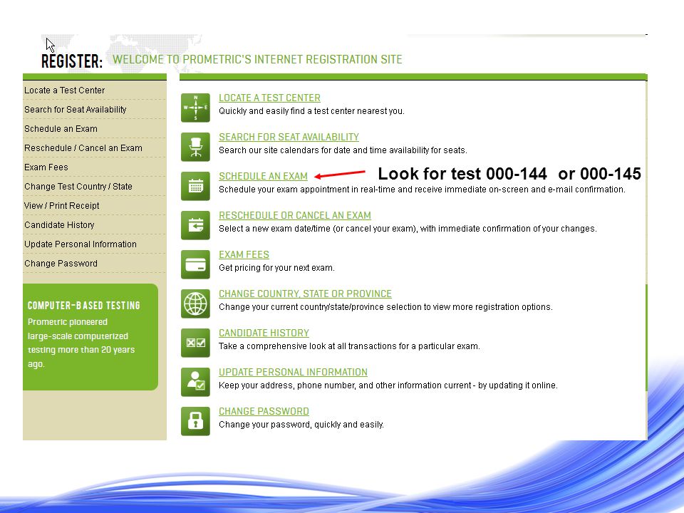Select Reschedule / Cancel an Exam in sidebar
The image size is (684, 513).
point(83,148)
